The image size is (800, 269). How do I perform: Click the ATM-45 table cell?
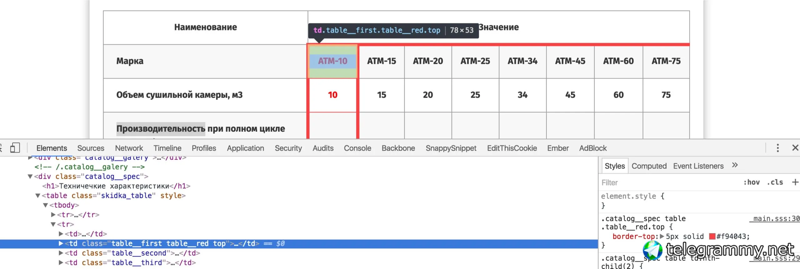(x=570, y=61)
